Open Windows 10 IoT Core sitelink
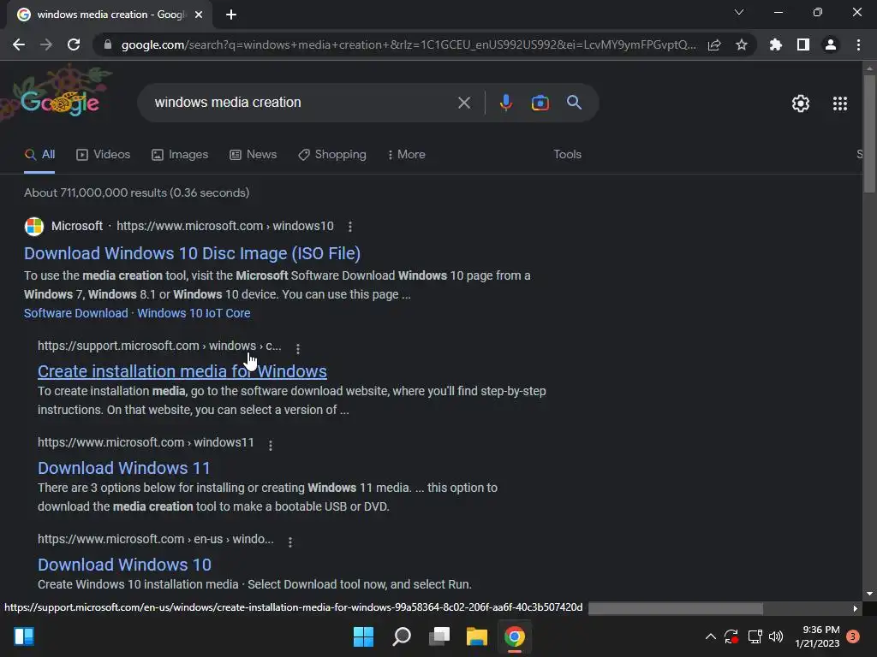This screenshot has height=657, width=877. (194, 313)
